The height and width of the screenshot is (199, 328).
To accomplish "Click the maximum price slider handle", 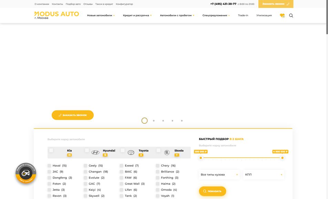I will point(283,158).
